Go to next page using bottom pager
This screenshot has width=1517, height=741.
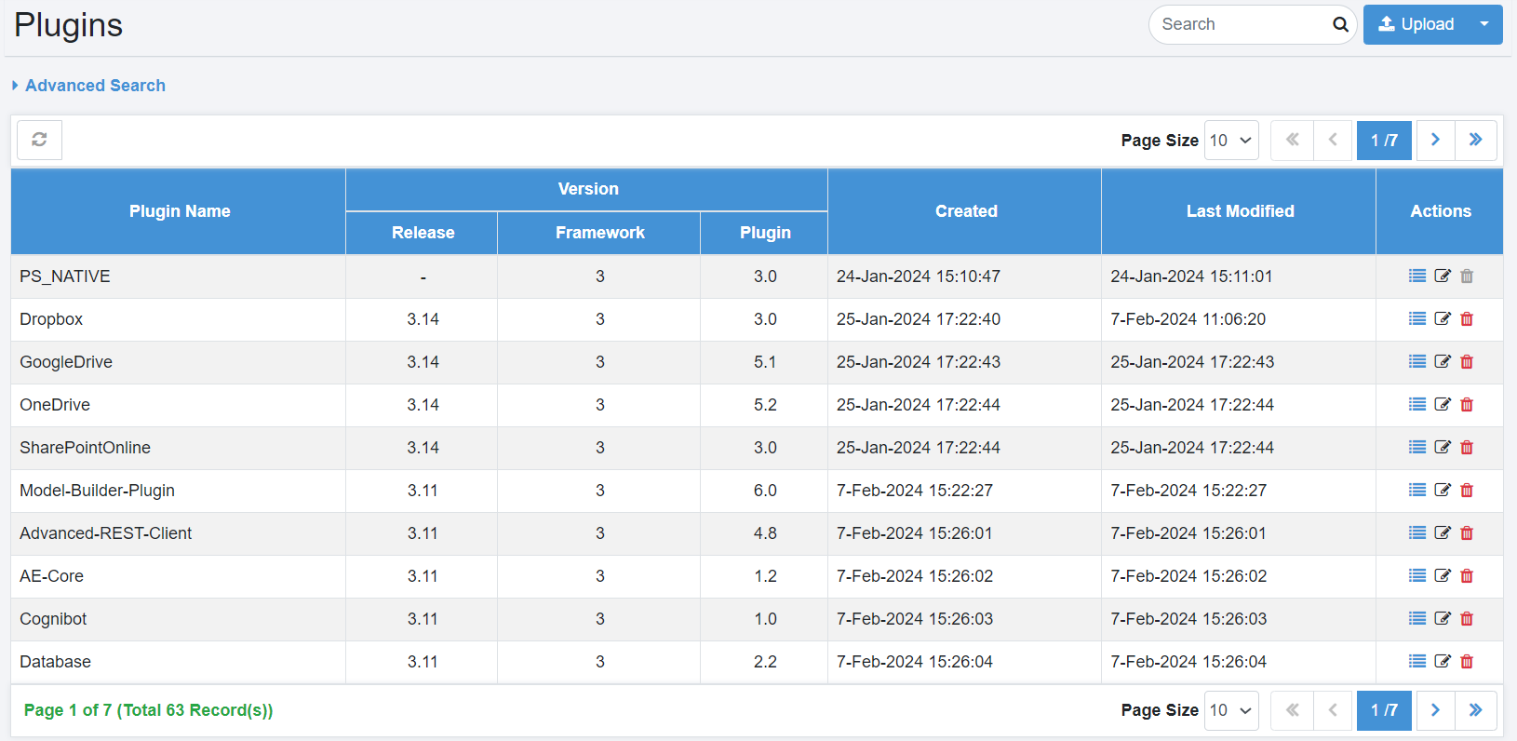(x=1435, y=710)
